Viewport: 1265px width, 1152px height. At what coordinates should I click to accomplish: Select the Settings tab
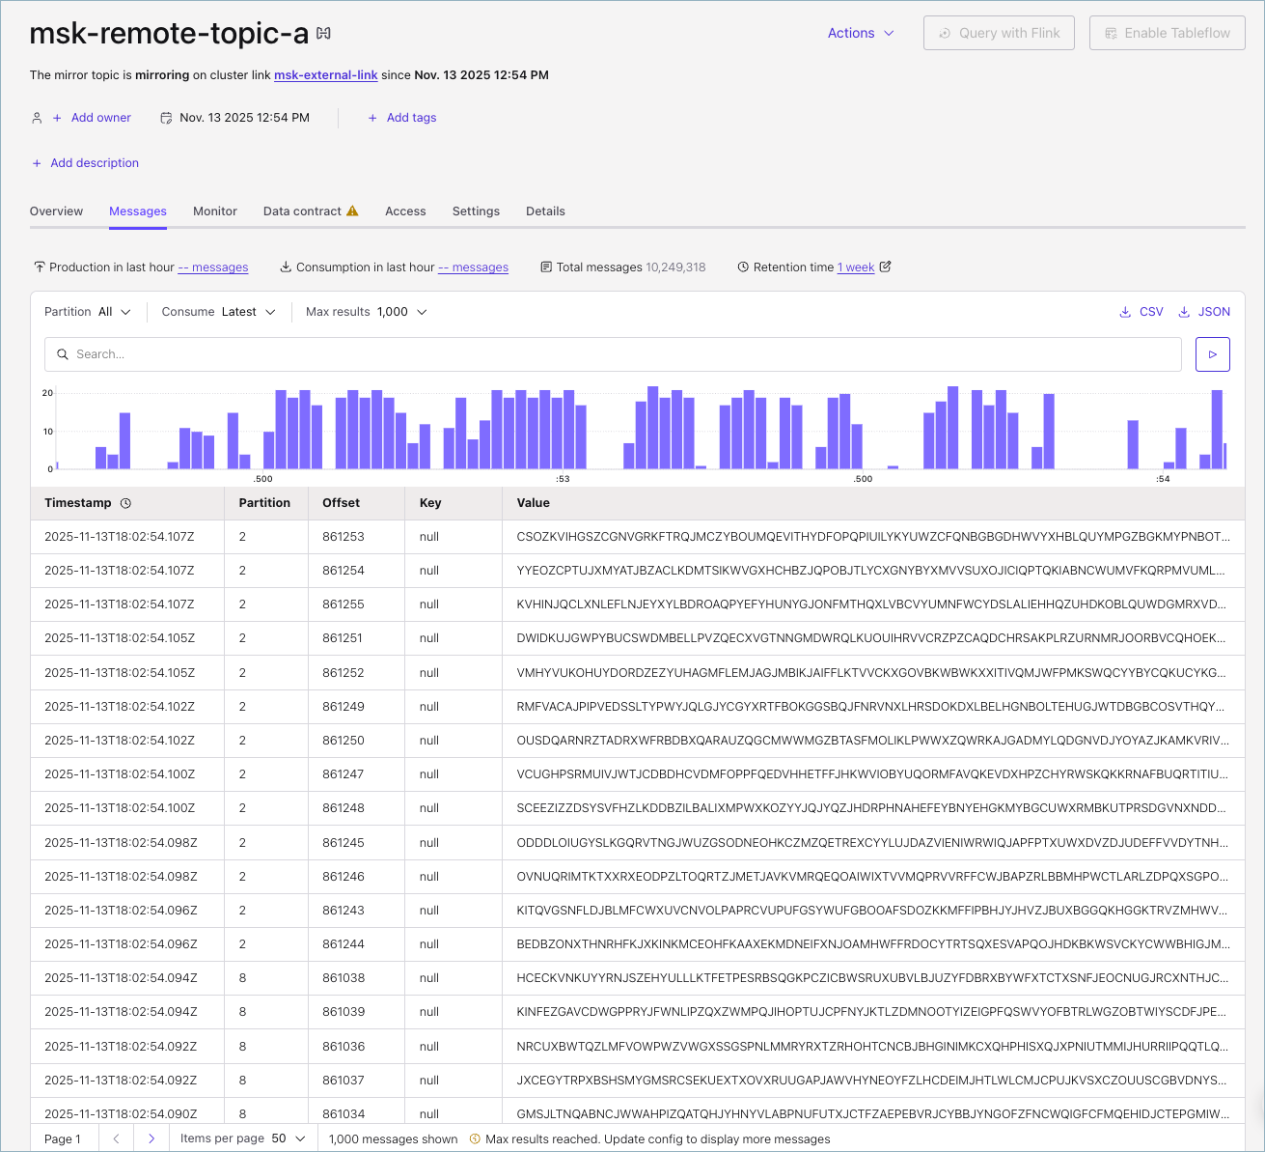point(476,211)
